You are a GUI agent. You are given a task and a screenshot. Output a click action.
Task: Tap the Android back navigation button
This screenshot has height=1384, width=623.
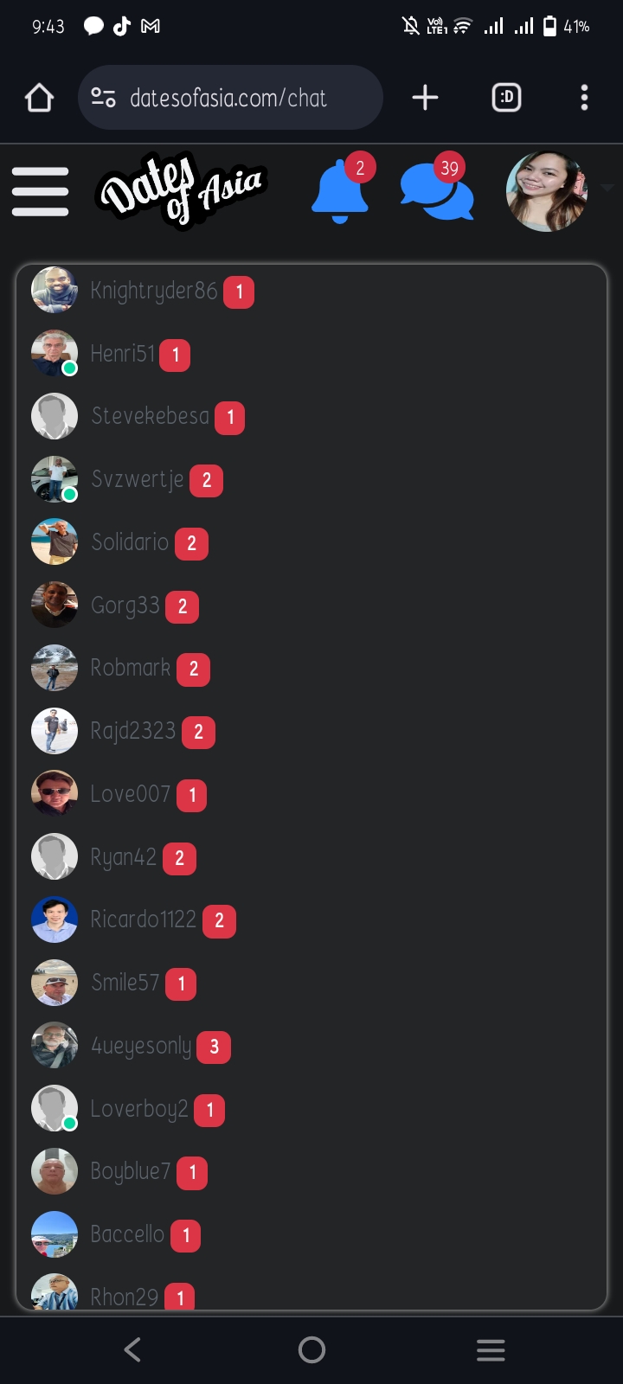[132, 1349]
